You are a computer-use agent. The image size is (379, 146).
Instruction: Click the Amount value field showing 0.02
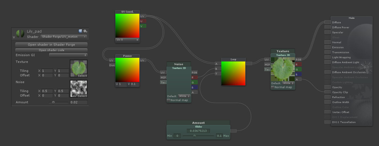(79, 102)
